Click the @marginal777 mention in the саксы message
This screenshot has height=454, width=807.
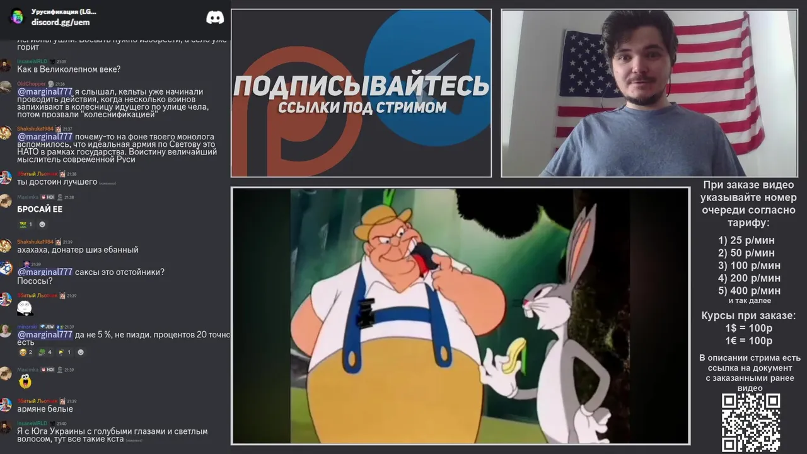tap(45, 272)
